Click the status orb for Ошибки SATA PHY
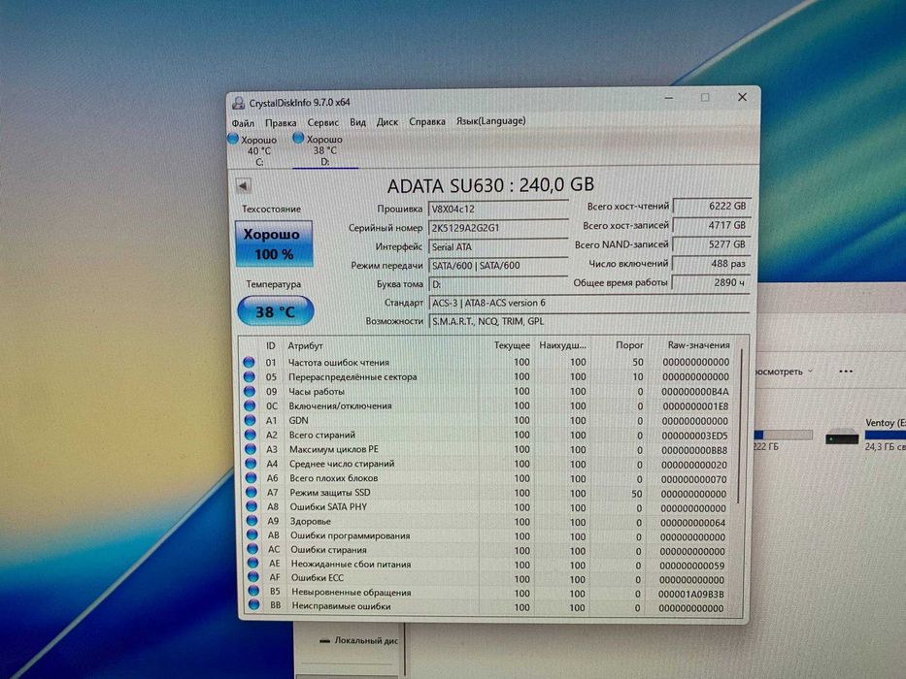The image size is (906, 679). tap(252, 505)
